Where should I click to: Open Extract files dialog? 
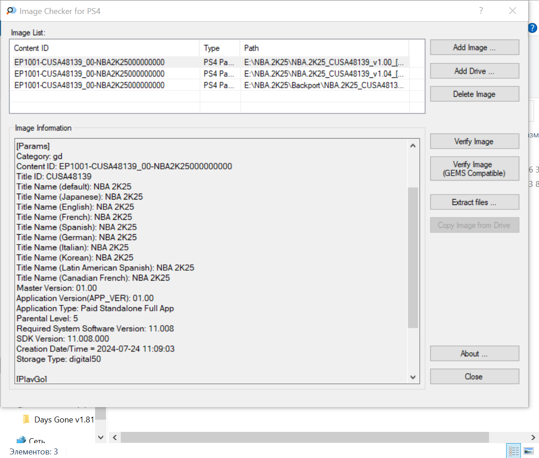pyautogui.click(x=475, y=202)
